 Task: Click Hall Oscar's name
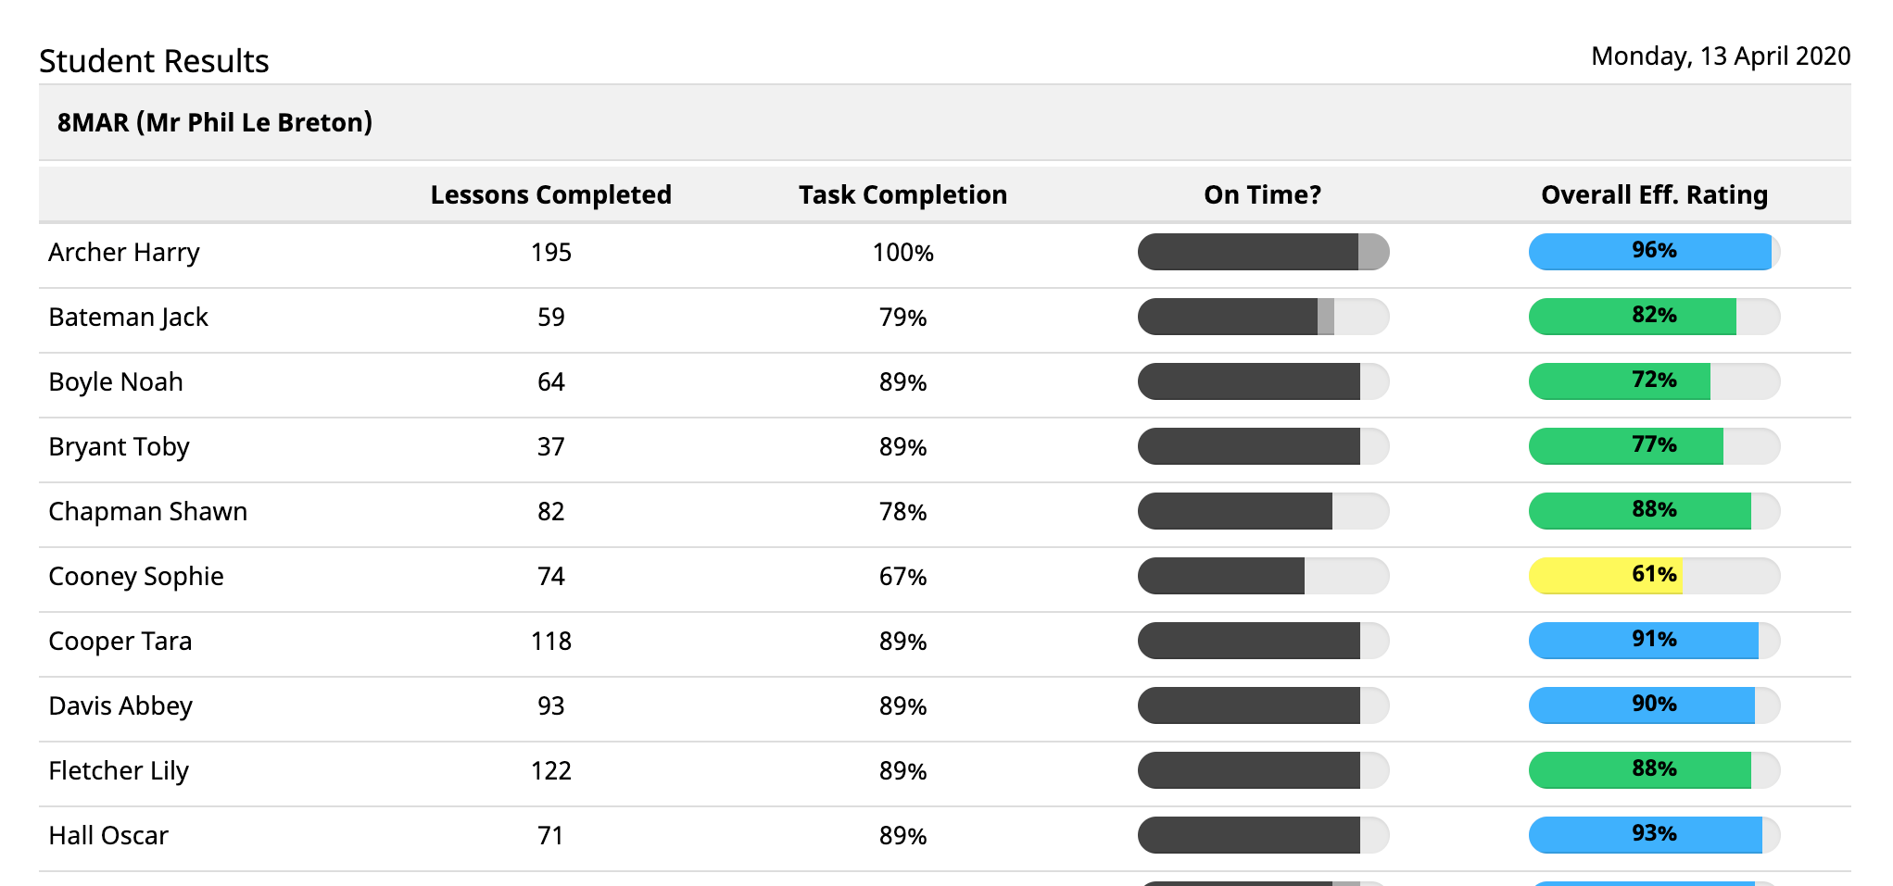point(108,836)
